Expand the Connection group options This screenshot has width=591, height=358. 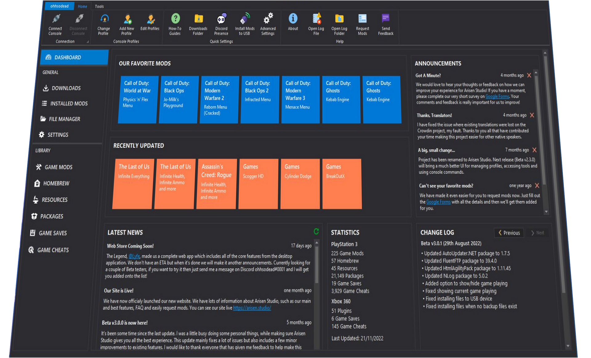87,41
